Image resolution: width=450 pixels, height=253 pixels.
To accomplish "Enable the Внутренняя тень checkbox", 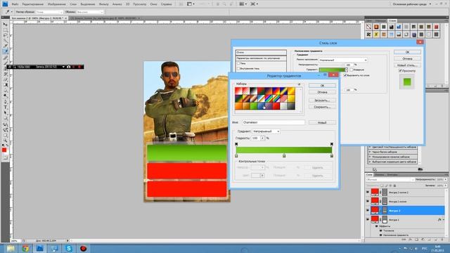I will tap(238, 69).
